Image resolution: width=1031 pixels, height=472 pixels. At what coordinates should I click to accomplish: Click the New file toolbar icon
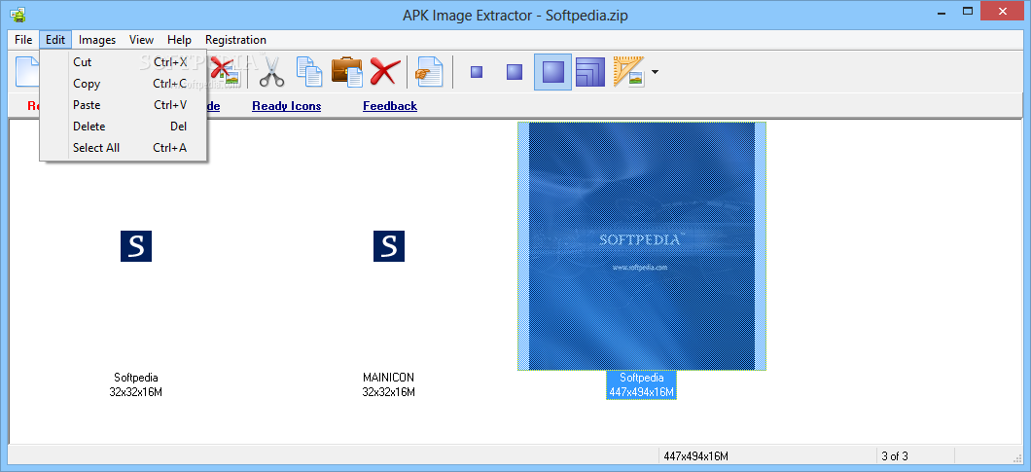(26, 71)
